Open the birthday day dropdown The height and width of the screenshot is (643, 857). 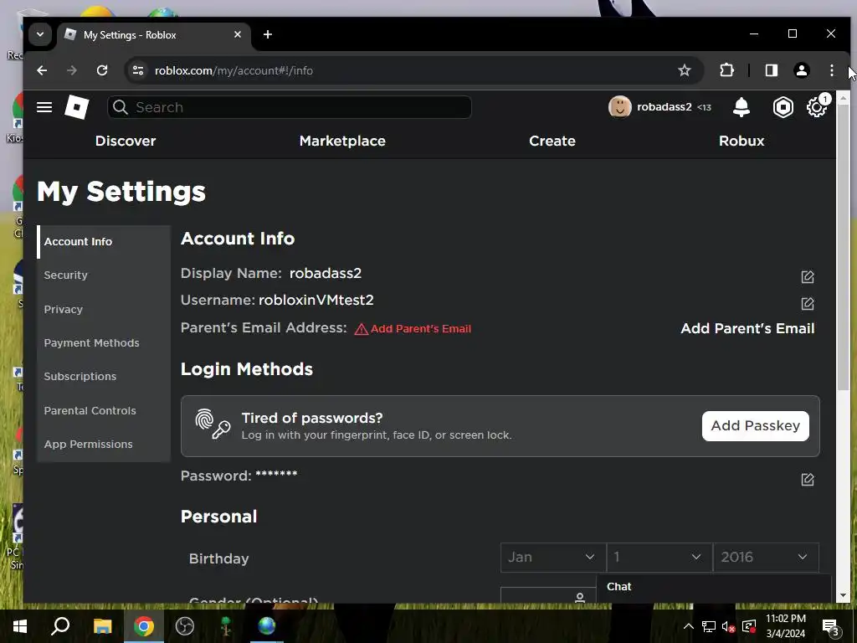coord(659,557)
